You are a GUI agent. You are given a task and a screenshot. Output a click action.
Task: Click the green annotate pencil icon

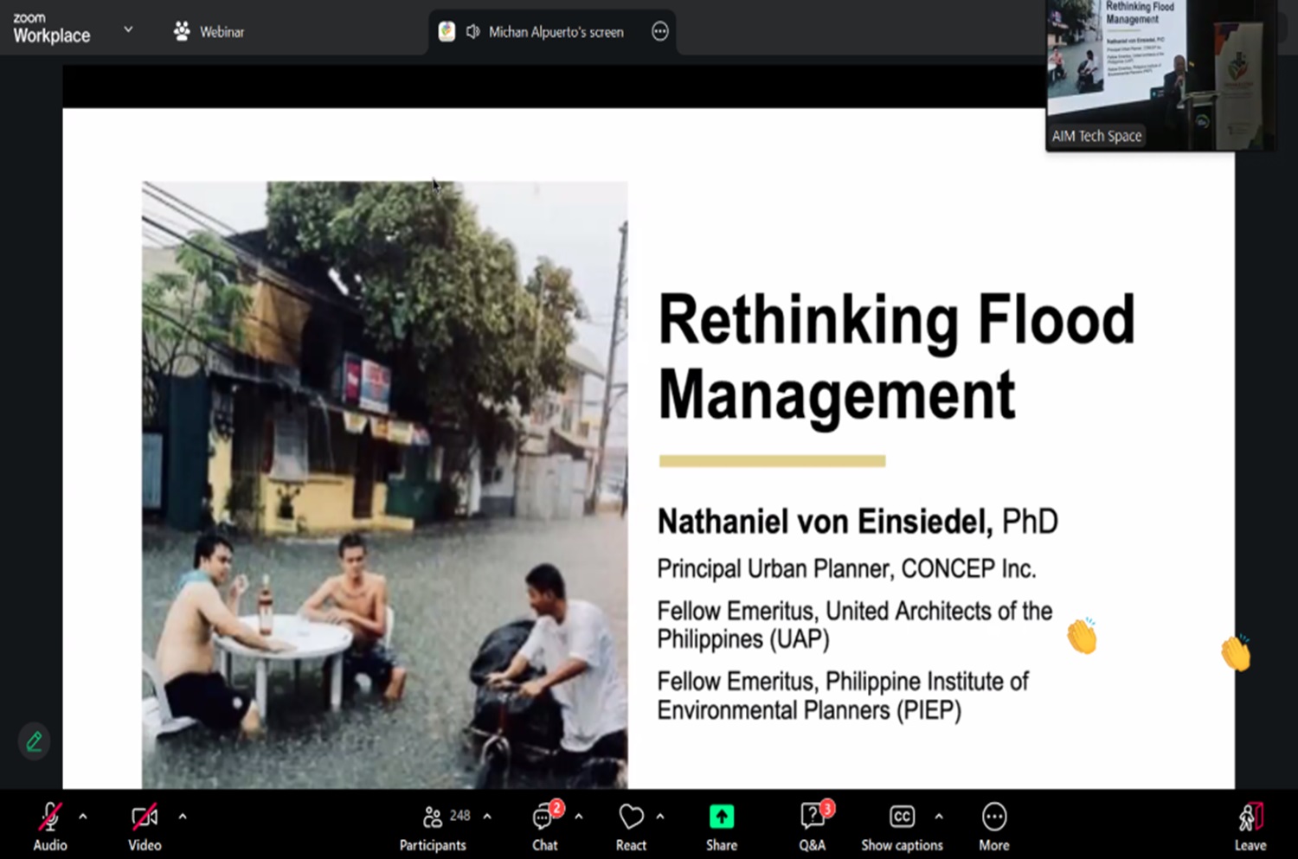(x=34, y=741)
